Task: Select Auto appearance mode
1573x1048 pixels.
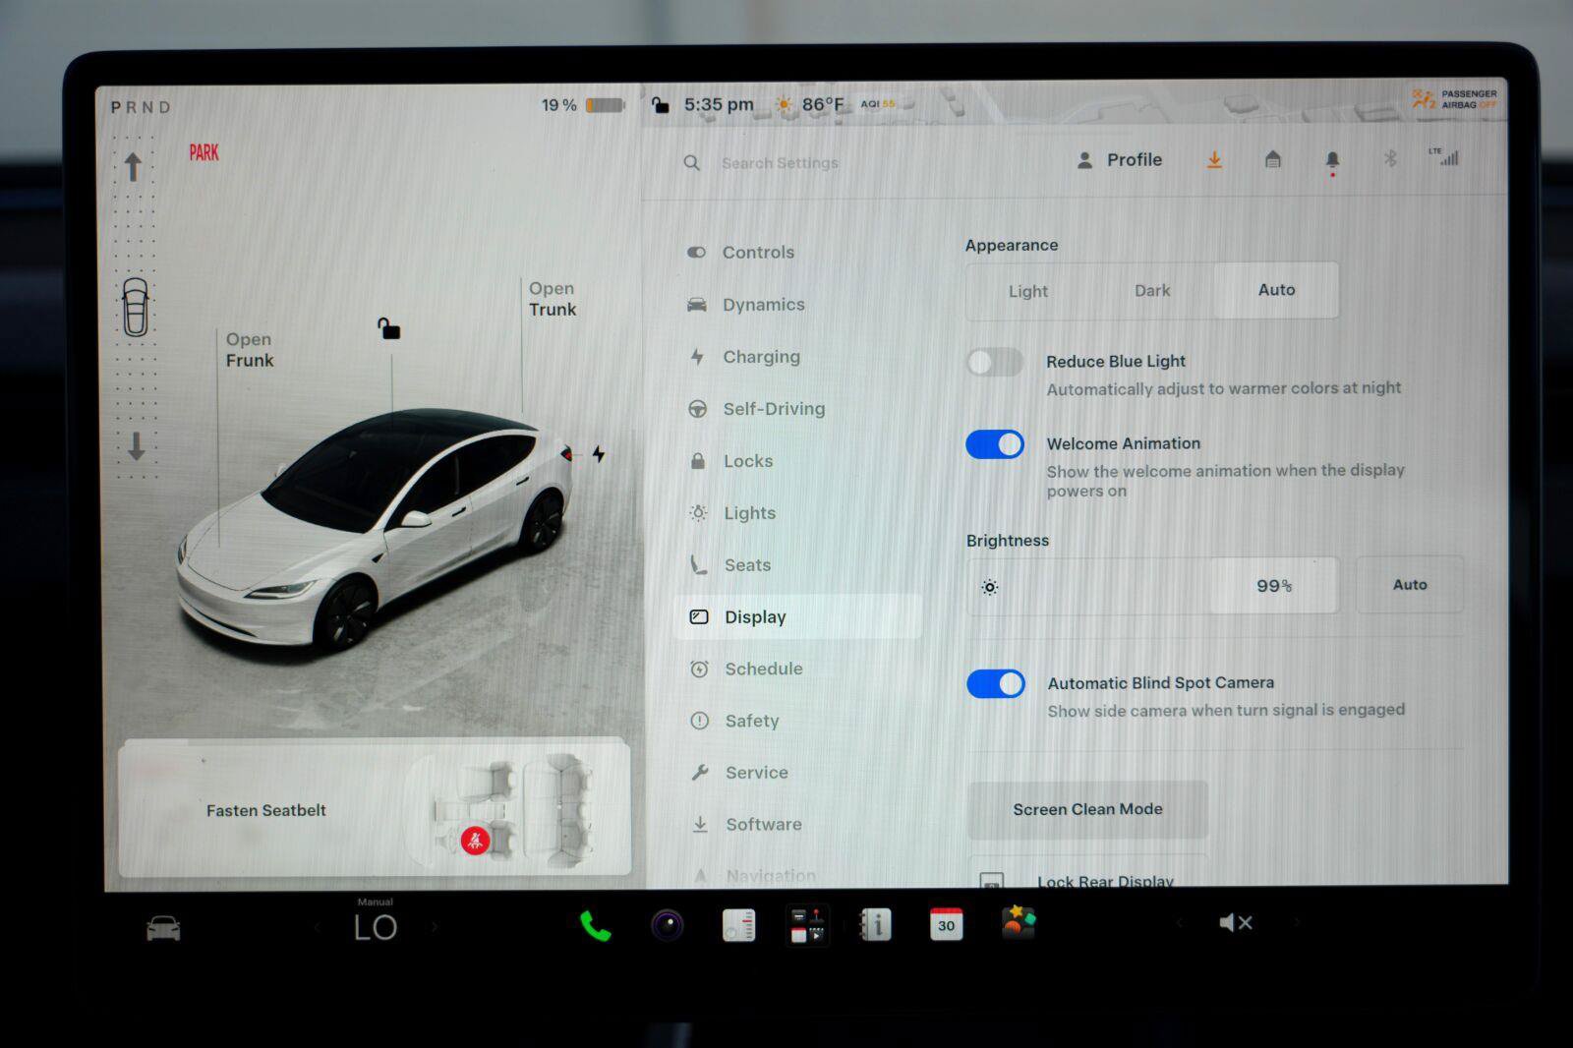Action: tap(1276, 290)
